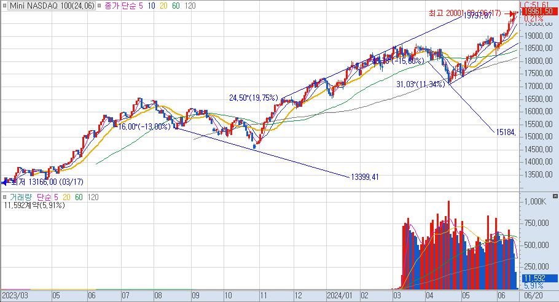Click the blue 11,592 volume tag on the axis
The height and width of the screenshot is (302, 559).
coord(539,278)
